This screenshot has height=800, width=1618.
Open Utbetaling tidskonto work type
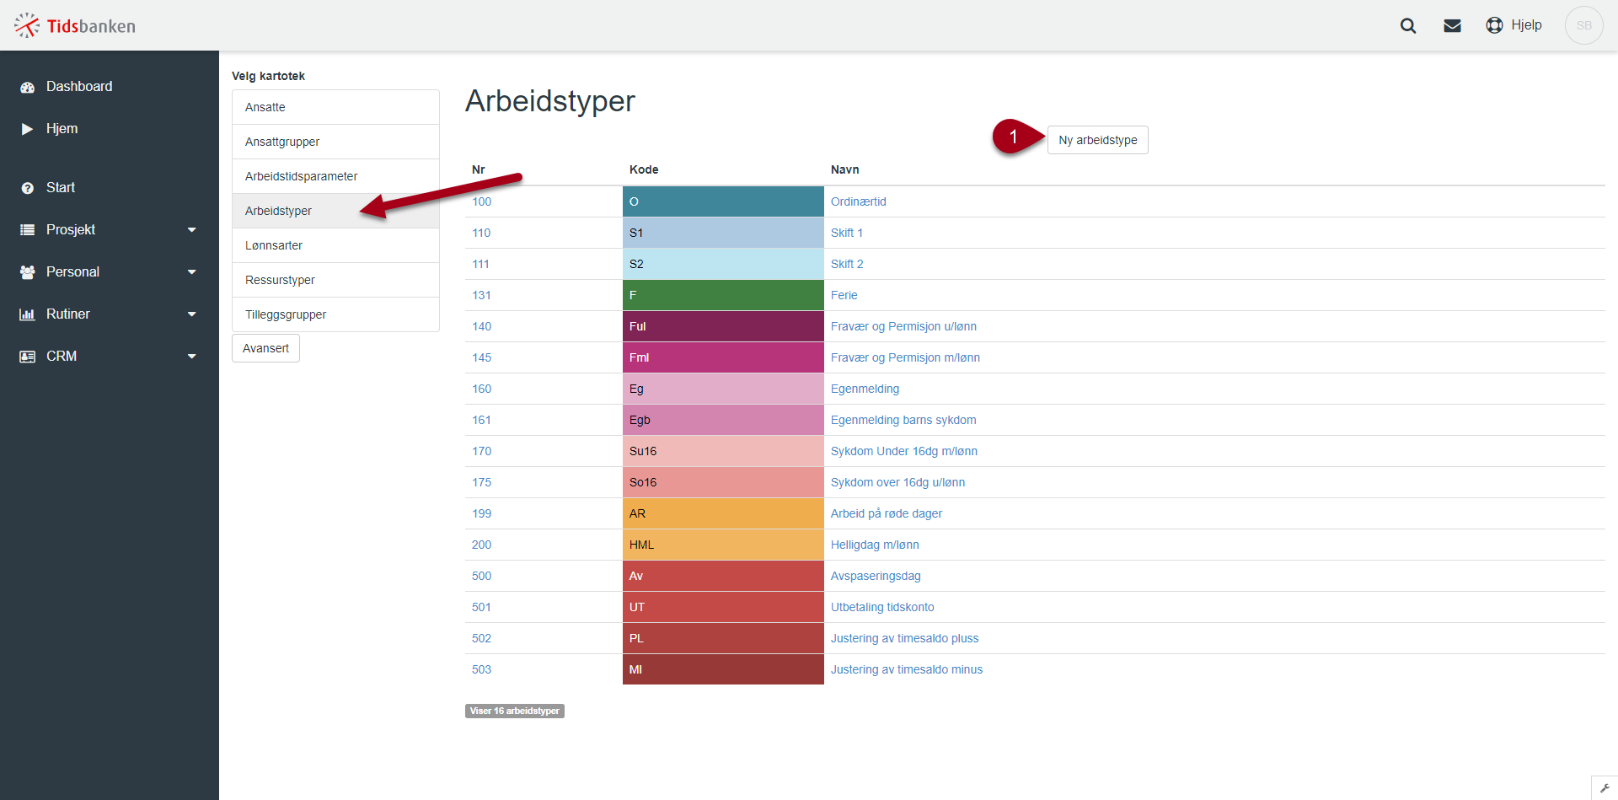882,607
